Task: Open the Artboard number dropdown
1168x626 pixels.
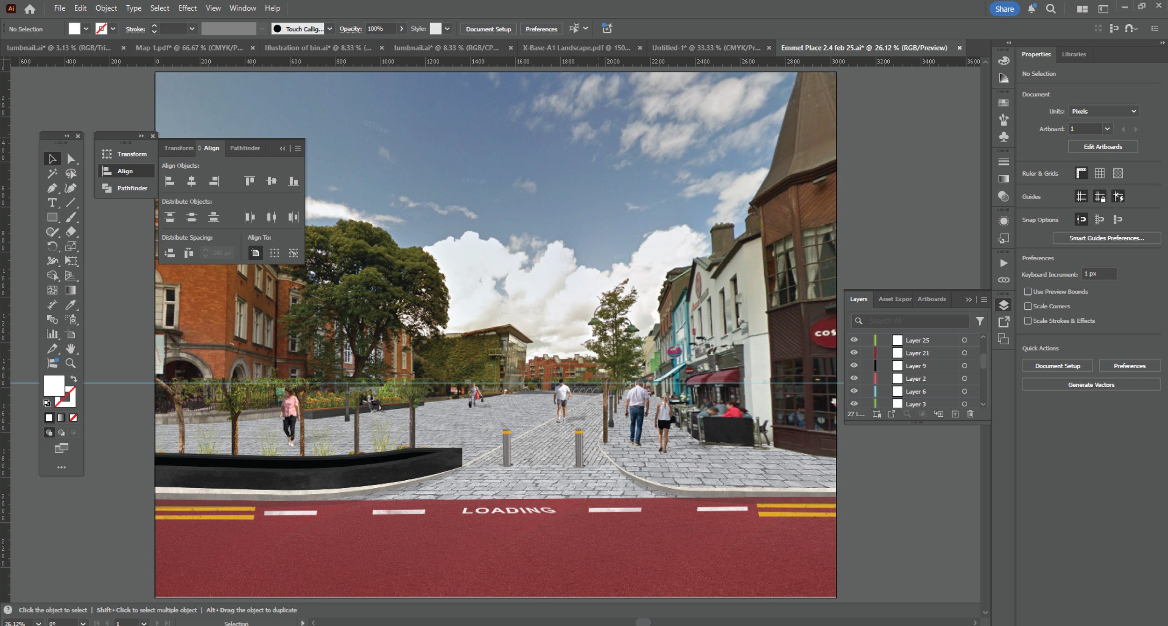Action: pos(1107,129)
